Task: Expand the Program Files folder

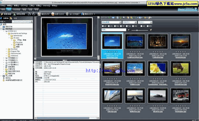Action: click(7, 51)
